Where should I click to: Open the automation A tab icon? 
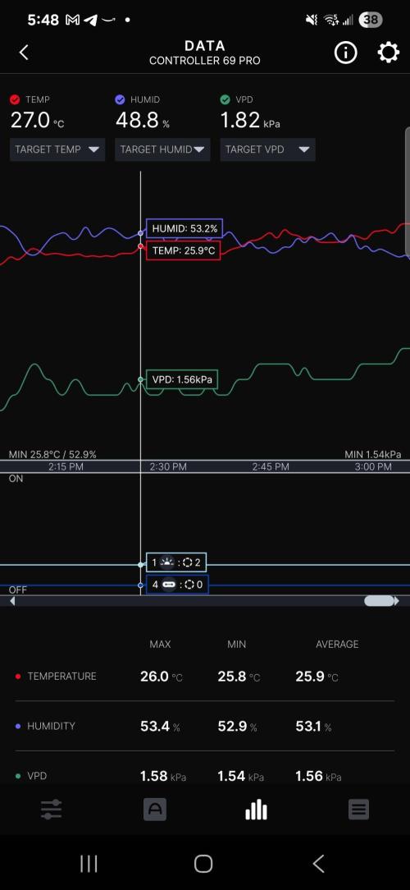pos(155,810)
